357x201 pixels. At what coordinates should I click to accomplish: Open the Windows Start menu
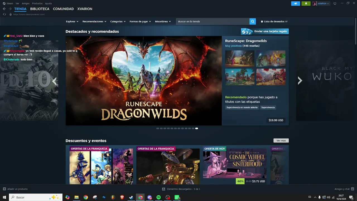tap(4, 197)
